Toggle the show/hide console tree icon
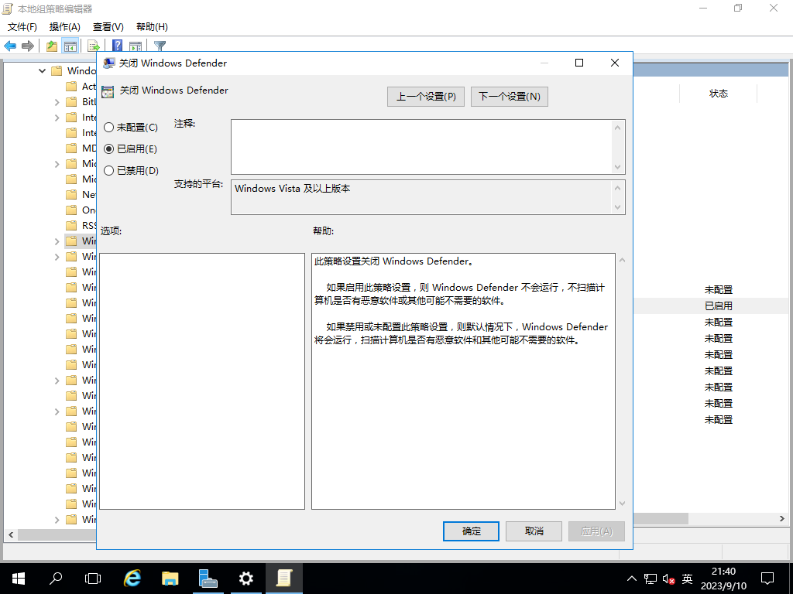 (70, 46)
